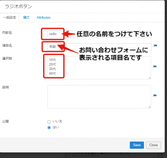Click the 公開 label

pyautogui.click(x=6, y=122)
